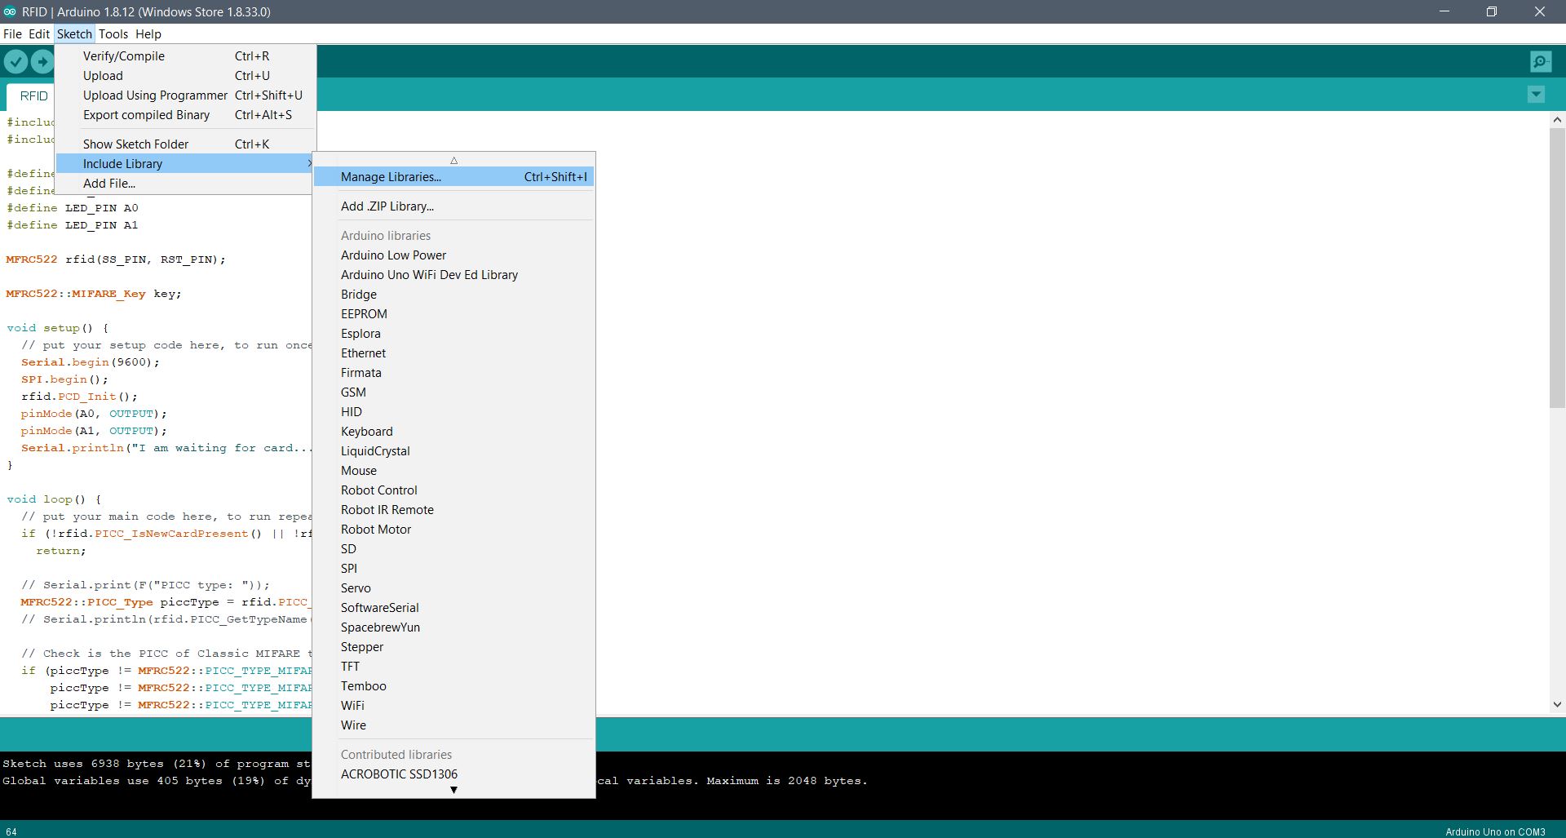Click Show Sketch Folder entry
This screenshot has height=838, width=1566.
pos(135,144)
